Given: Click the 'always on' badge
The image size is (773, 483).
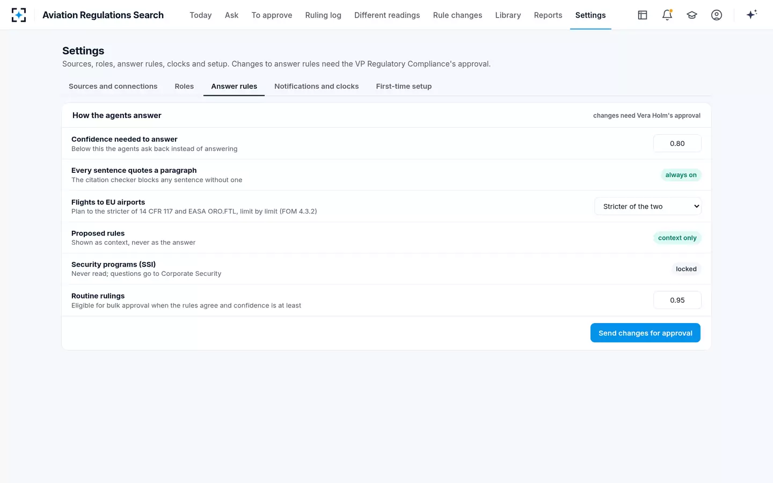Looking at the screenshot, I should [681, 175].
